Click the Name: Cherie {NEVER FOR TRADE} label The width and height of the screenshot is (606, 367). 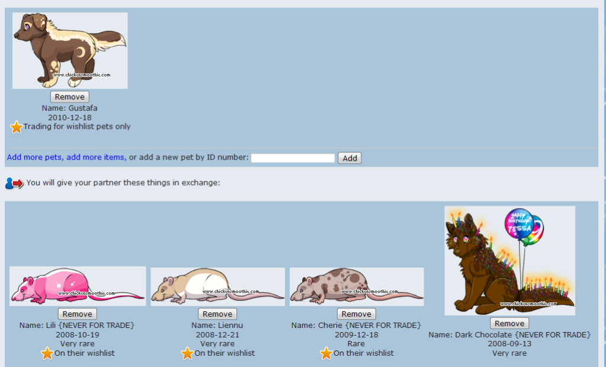point(356,325)
